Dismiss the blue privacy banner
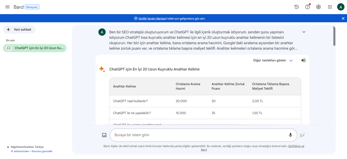The height and width of the screenshot is (159, 347). [x=343, y=19]
